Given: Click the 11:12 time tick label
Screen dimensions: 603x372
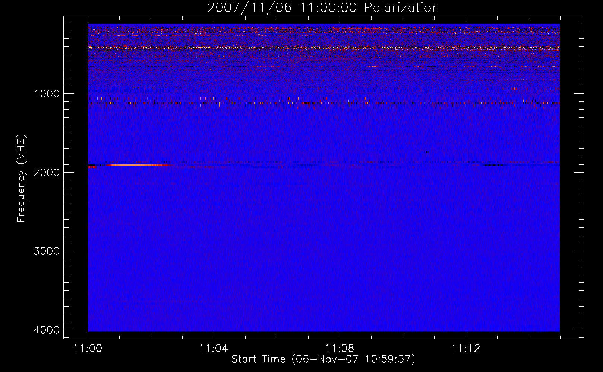Looking at the screenshot, I should pos(465,349).
